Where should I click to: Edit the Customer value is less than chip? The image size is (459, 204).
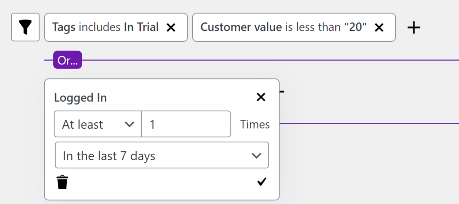pos(283,27)
